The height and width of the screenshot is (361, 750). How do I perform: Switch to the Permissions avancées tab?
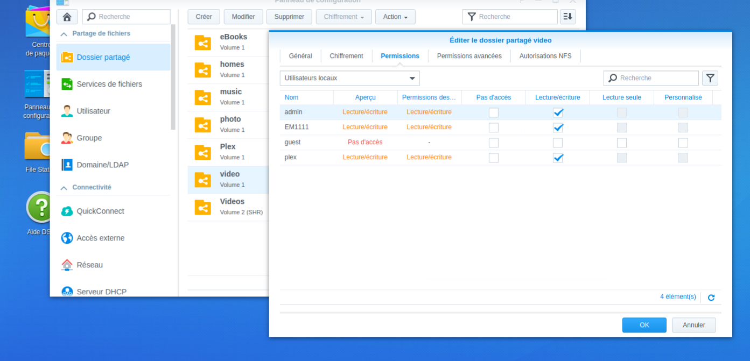tap(469, 56)
